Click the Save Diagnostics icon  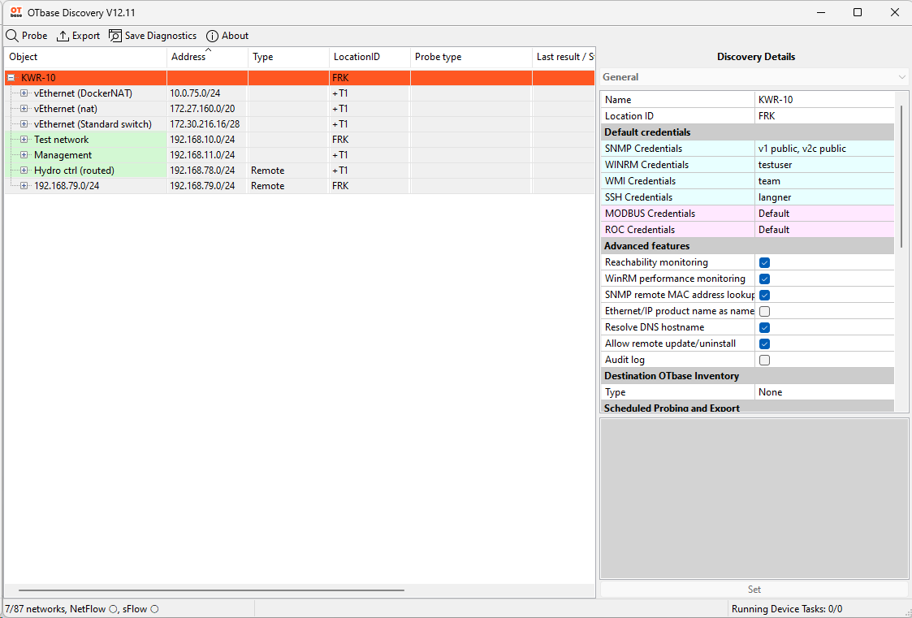(x=115, y=36)
